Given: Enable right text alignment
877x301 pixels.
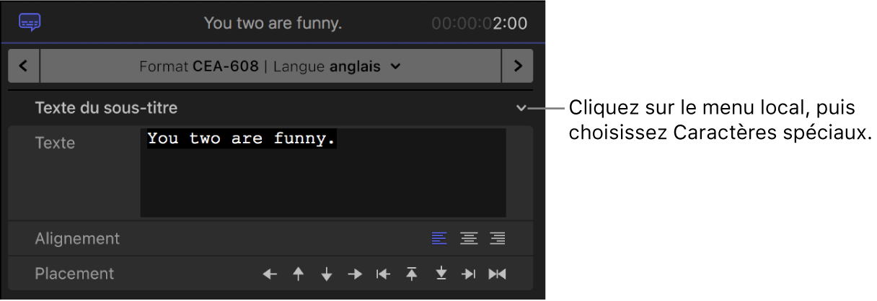Looking at the screenshot, I should [497, 238].
